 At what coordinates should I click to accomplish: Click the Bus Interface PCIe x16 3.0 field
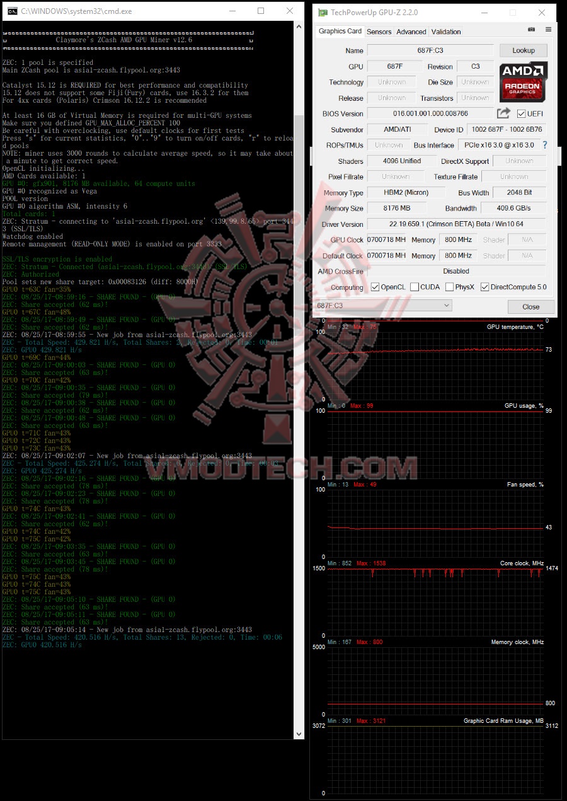pos(498,145)
